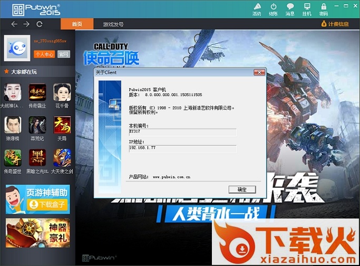
Task: Go back with the left arrow
Action: (x=14, y=24)
